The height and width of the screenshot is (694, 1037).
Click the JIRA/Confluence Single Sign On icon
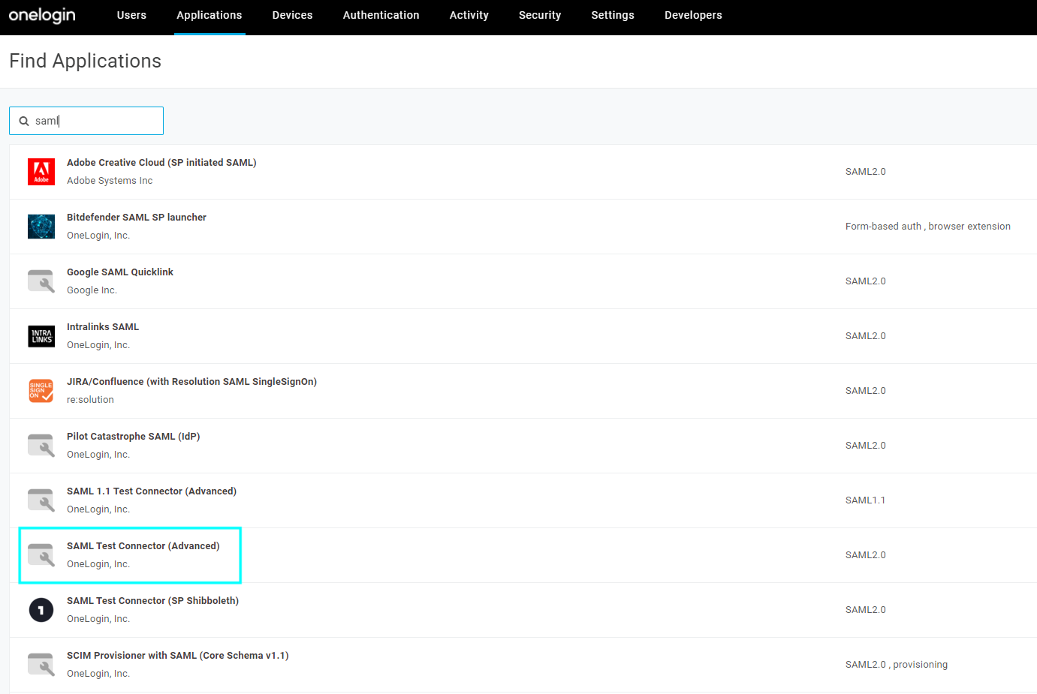(x=41, y=391)
